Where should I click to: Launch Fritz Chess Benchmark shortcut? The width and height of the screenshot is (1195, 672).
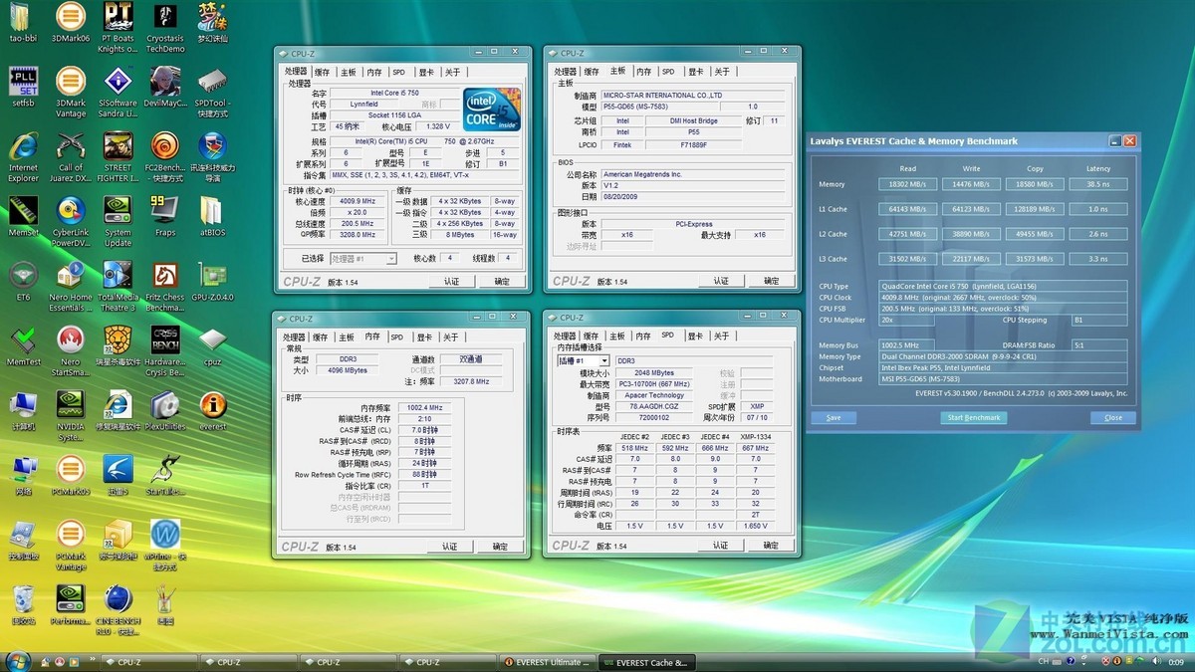[x=164, y=277]
